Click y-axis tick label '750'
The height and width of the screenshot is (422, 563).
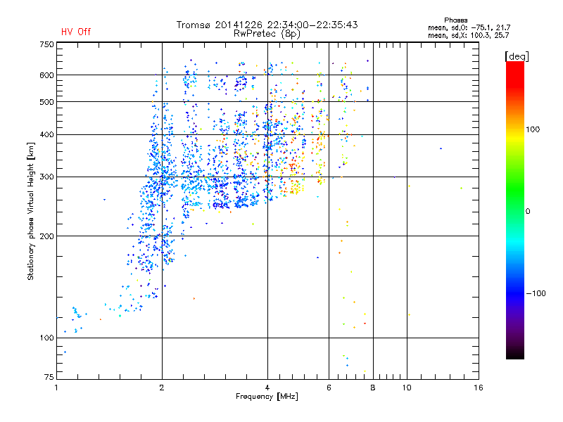(46, 44)
